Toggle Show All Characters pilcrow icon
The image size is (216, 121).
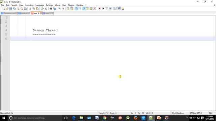coord(80,9)
